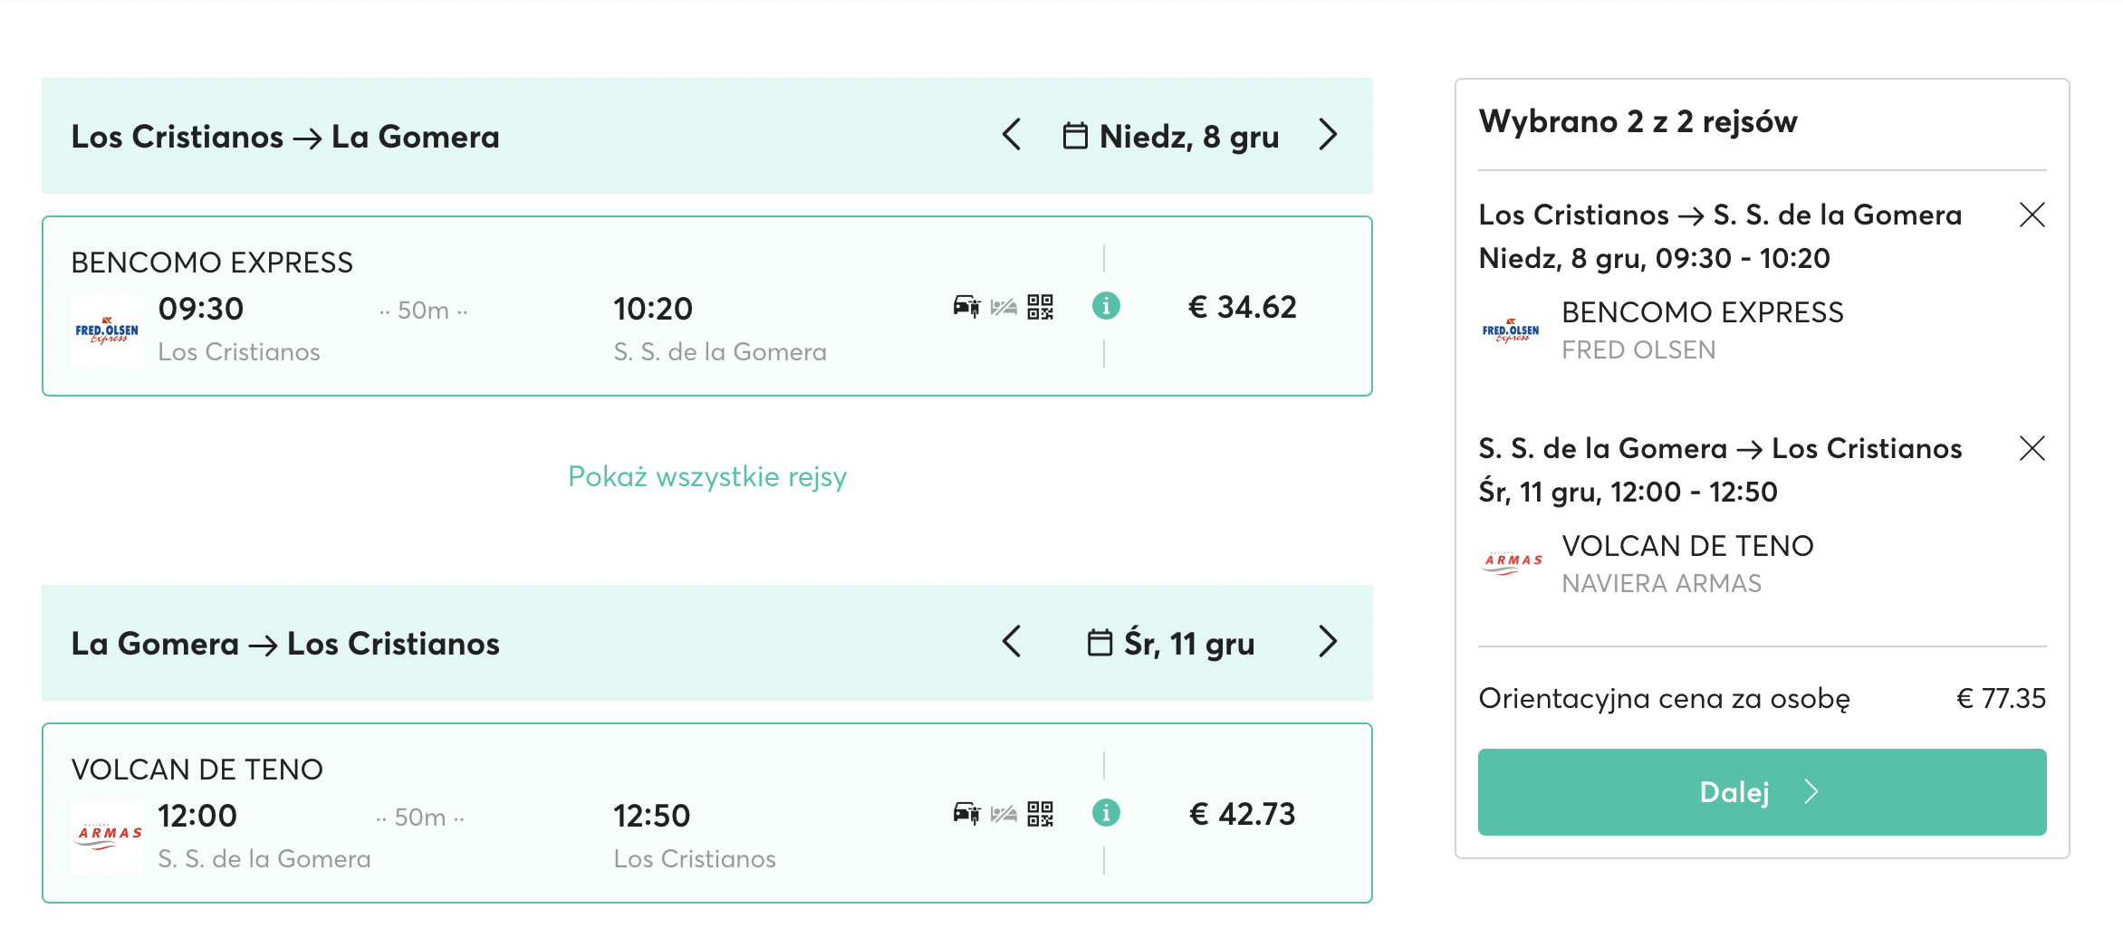Remove selected Gomera to Los Cristianos sailing
The width and height of the screenshot is (2123, 947).
2032,448
